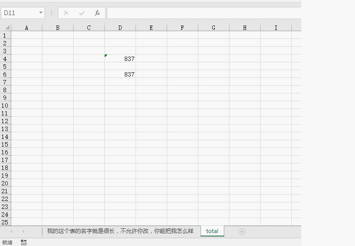Select column F header
The image size is (355, 246).
pos(183,28)
